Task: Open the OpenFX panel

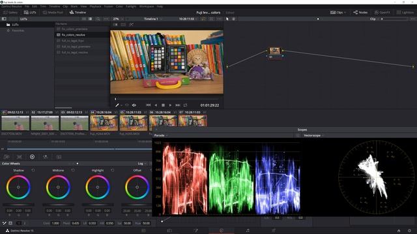Action: (x=382, y=12)
